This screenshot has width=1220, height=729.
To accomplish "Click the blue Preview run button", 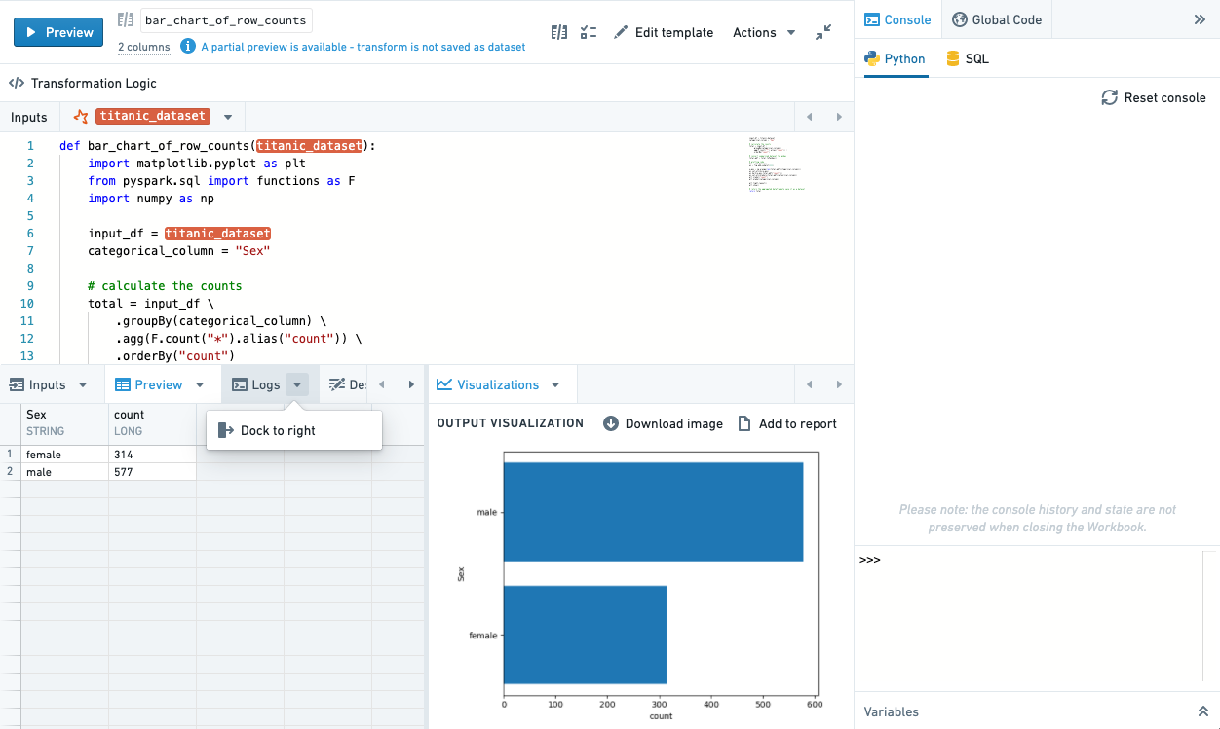I will click(x=58, y=32).
